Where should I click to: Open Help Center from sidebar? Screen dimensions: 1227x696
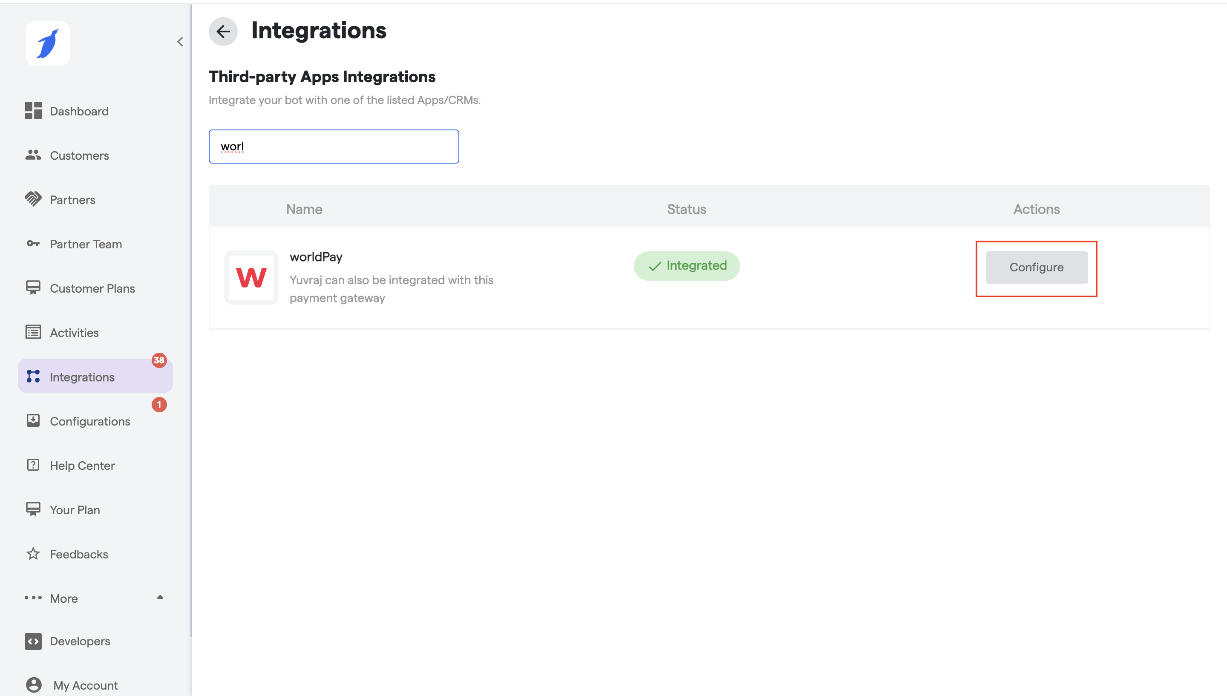(82, 466)
